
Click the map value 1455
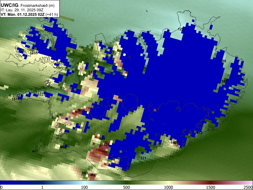pyautogui.click(x=92, y=175)
